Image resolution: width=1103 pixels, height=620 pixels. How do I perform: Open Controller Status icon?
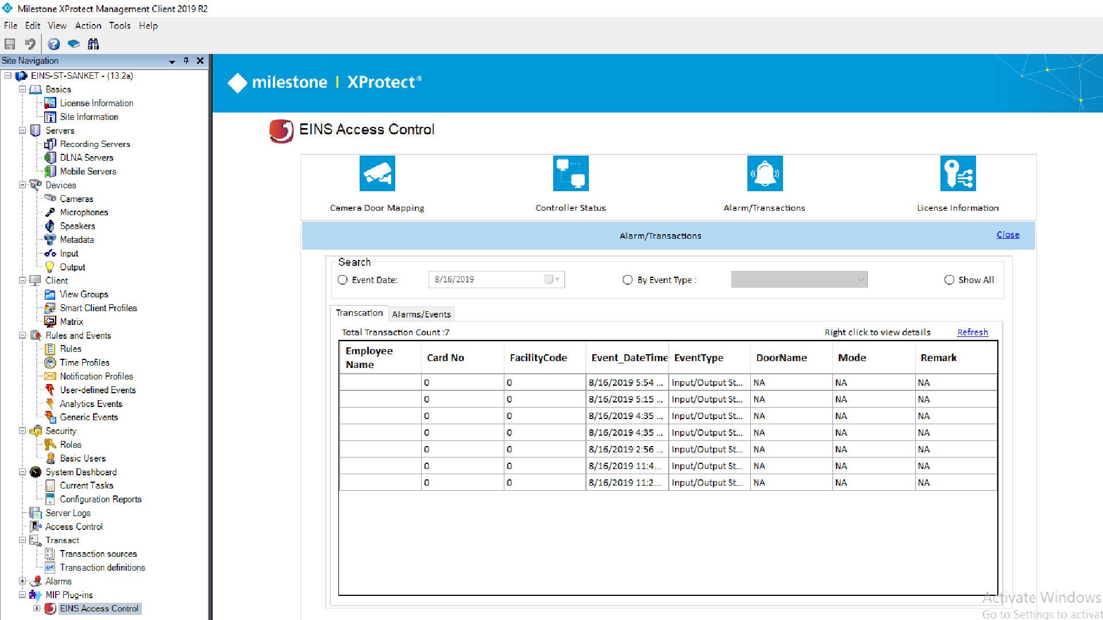(571, 173)
